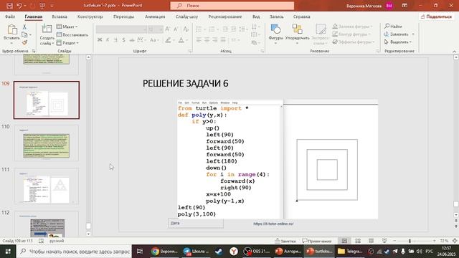Open the quick access toolbar customization arrow
Image resolution: width=459 pixels, height=258 pixels.
52,6
